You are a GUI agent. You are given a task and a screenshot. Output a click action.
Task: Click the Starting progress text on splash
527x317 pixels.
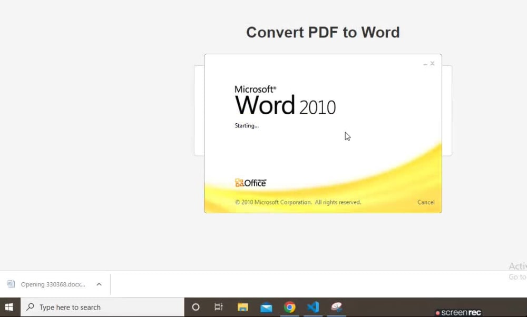[x=246, y=125]
